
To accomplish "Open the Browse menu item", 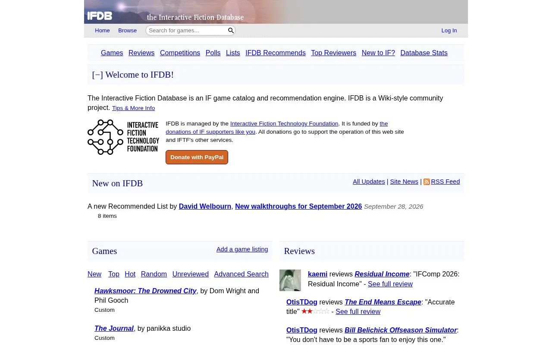I will pyautogui.click(x=127, y=30).
